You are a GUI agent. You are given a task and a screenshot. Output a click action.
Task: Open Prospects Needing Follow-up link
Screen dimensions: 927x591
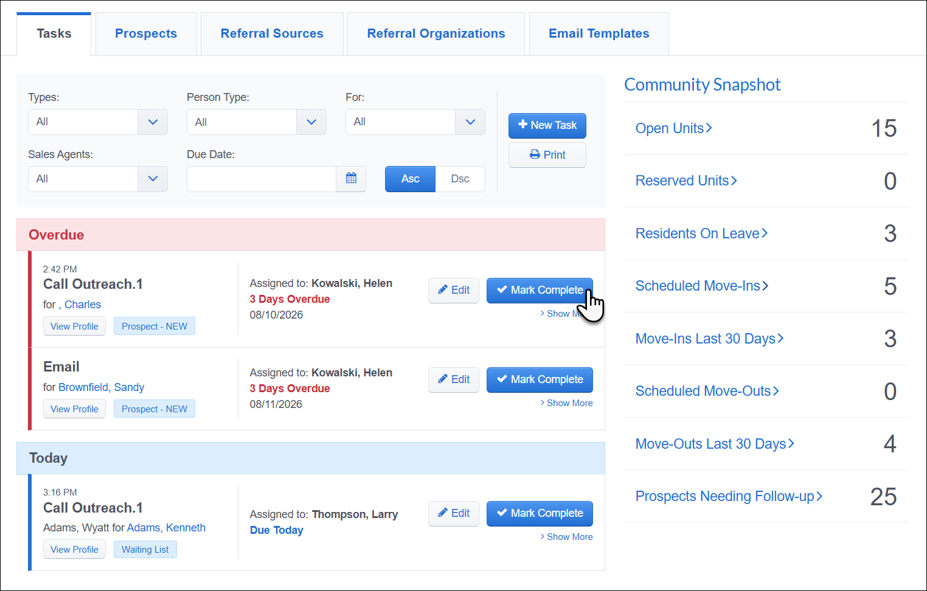click(729, 496)
